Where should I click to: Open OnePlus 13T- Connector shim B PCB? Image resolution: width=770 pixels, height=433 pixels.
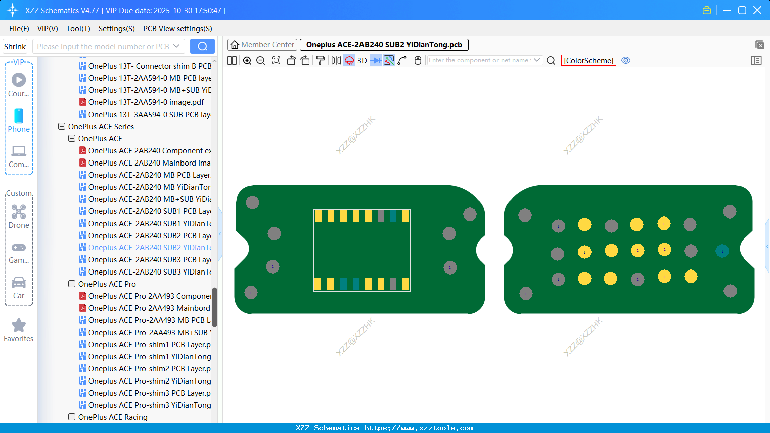click(x=145, y=66)
